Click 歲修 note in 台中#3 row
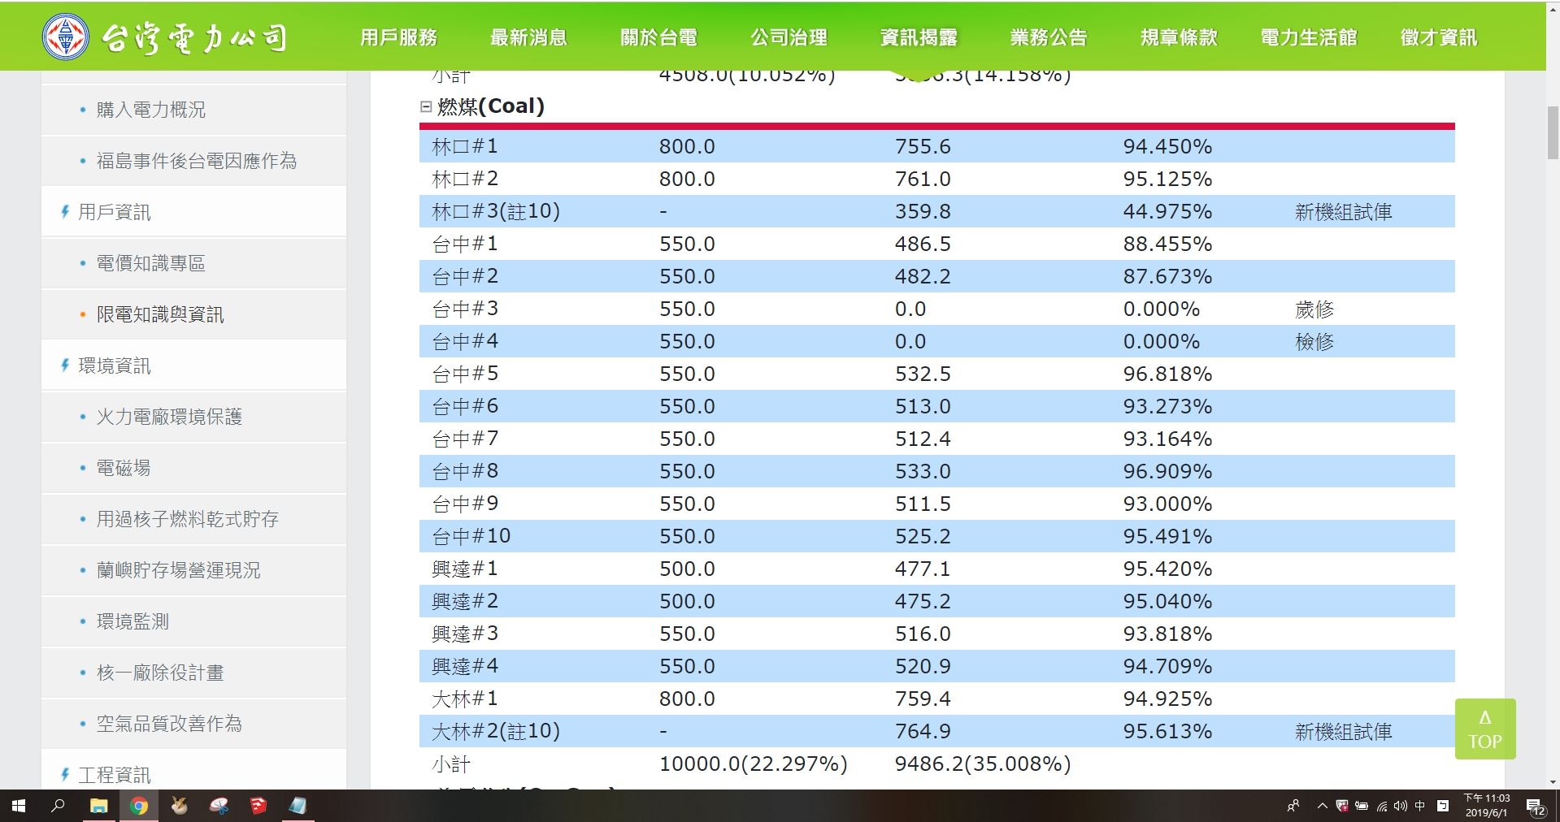Screen dimensions: 1560x822 [1314, 309]
